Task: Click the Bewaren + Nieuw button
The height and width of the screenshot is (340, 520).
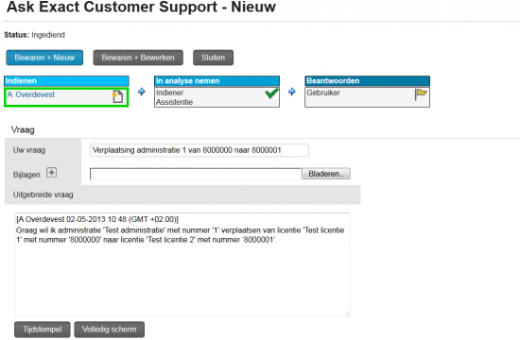Action: tap(44, 58)
